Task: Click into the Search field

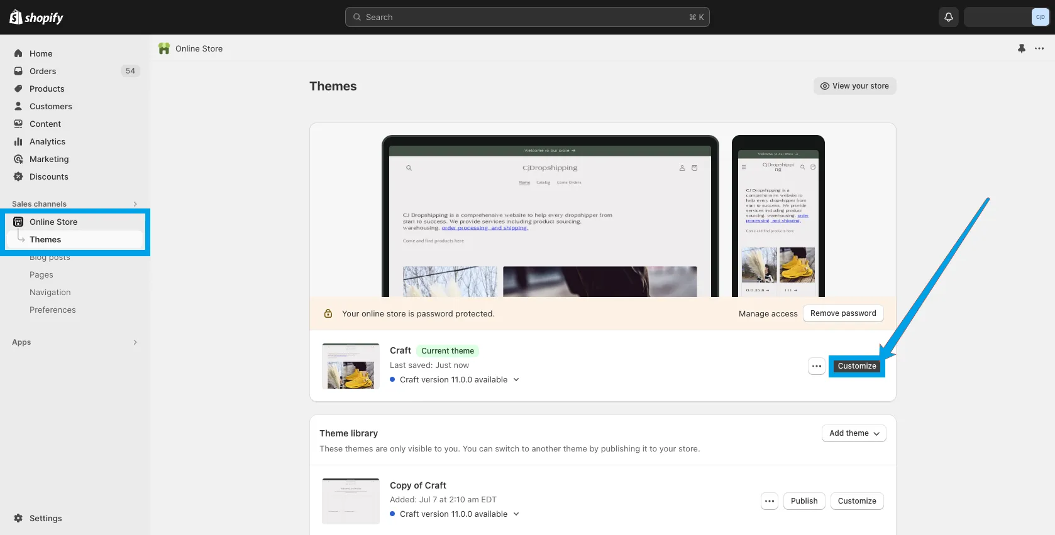Action: coord(527,17)
